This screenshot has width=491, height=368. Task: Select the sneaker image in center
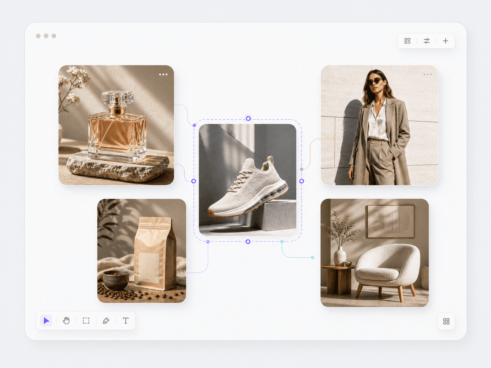pos(248,180)
